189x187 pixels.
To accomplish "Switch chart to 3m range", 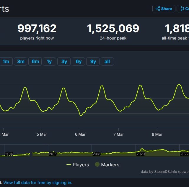I will [21, 61].
